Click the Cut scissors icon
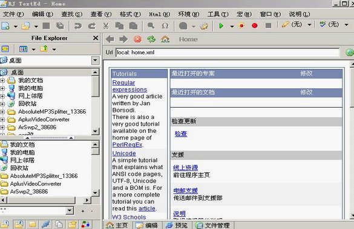This screenshot has width=354, height=229. (106, 26)
